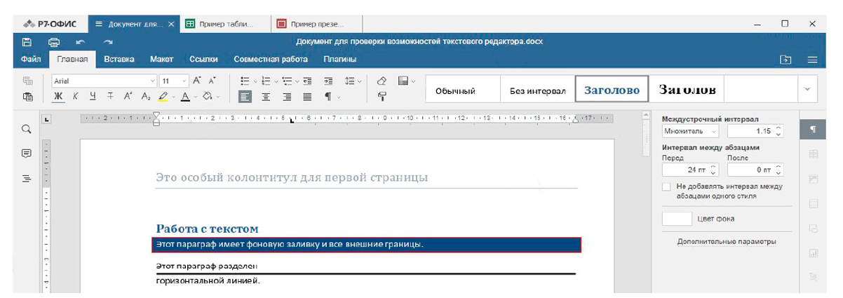The height and width of the screenshot is (298, 843).
Task: Align paragraph to the left
Action: coord(245,97)
